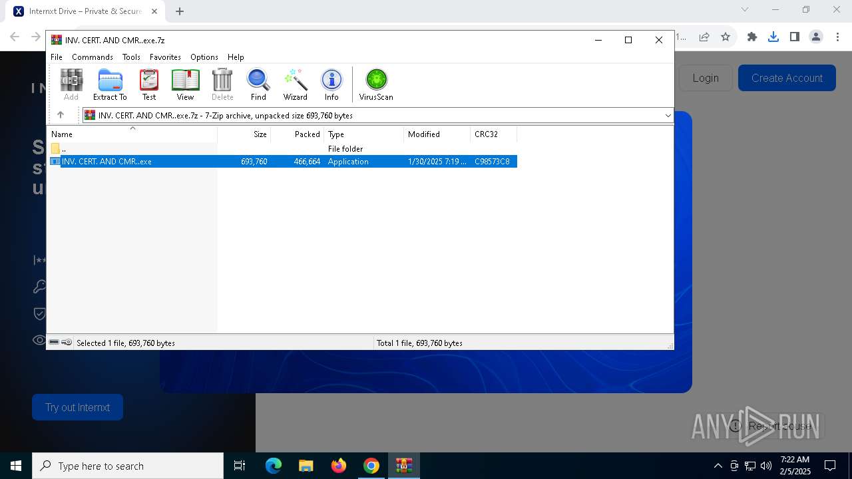Sort by the Modified column header
The image size is (852, 479).
tap(437, 134)
